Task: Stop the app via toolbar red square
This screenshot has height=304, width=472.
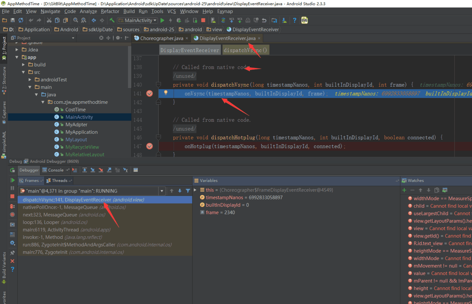Action: [203, 20]
